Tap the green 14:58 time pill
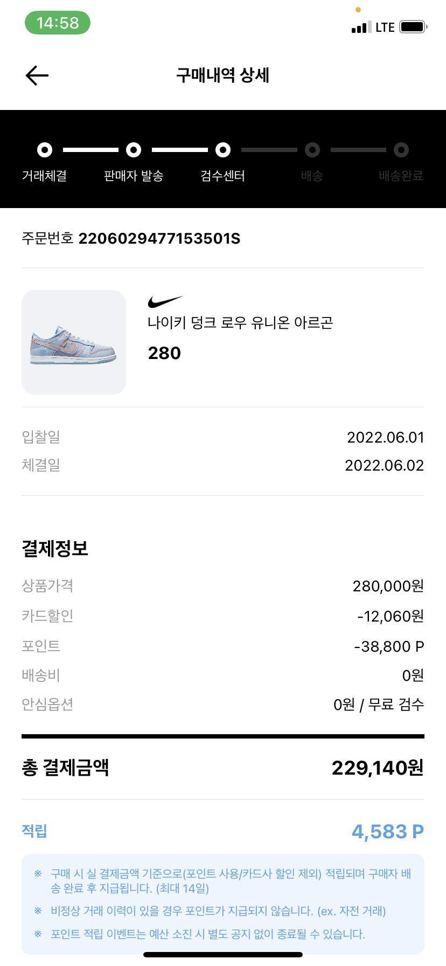 [x=58, y=23]
